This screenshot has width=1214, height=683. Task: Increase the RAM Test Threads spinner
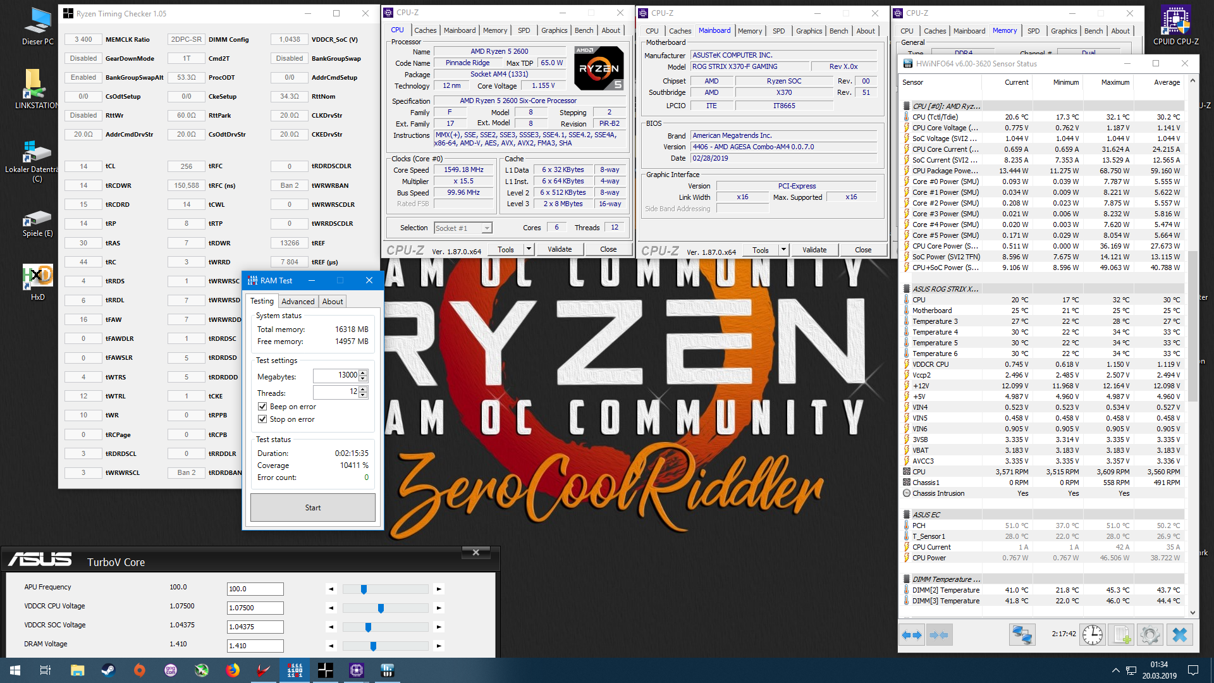pyautogui.click(x=363, y=390)
